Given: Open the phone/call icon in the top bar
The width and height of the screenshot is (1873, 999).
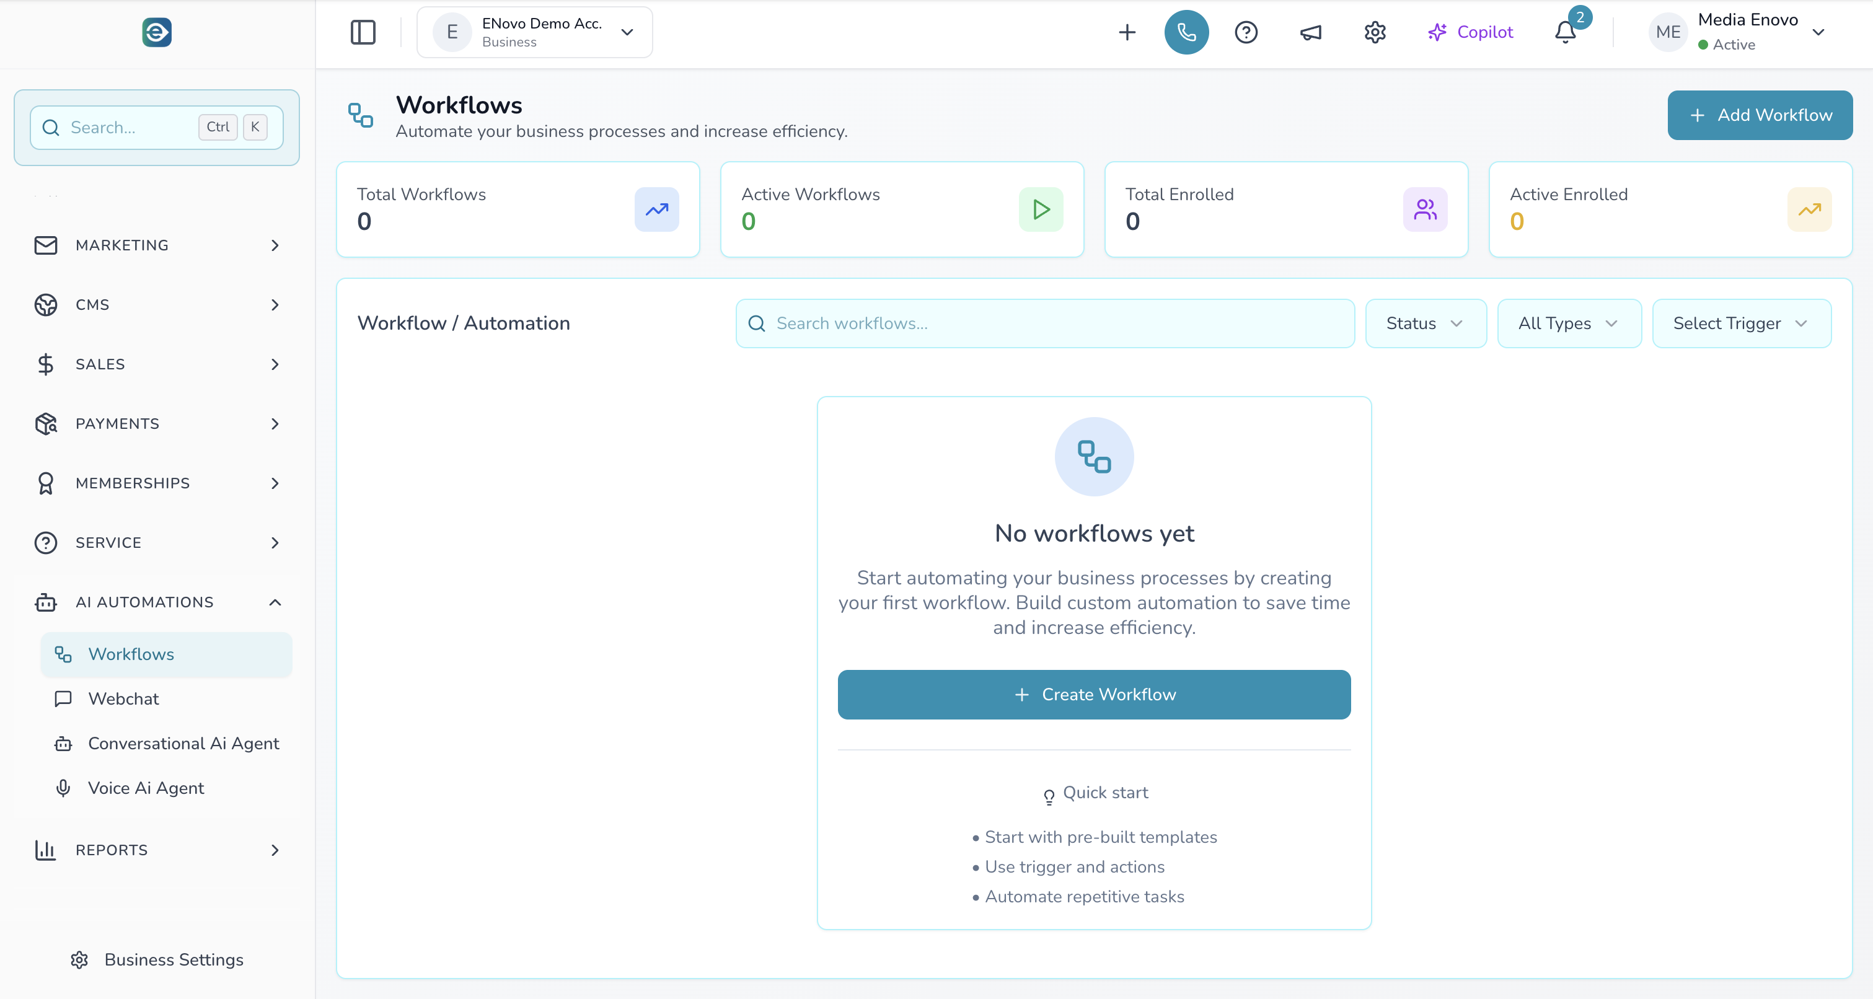Looking at the screenshot, I should (1186, 32).
